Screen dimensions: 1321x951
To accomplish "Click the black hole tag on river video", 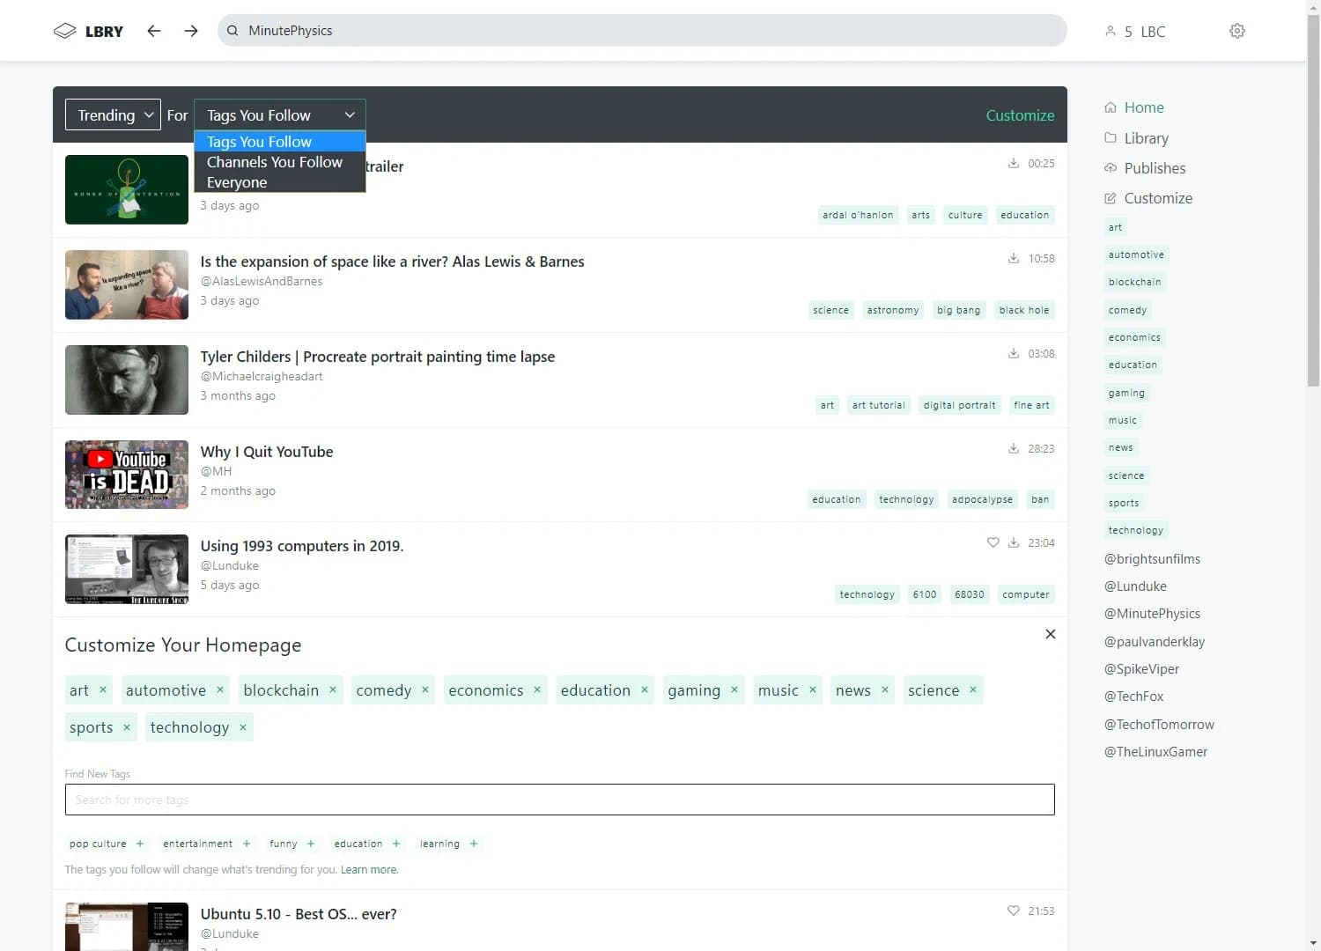I will [1024, 310].
